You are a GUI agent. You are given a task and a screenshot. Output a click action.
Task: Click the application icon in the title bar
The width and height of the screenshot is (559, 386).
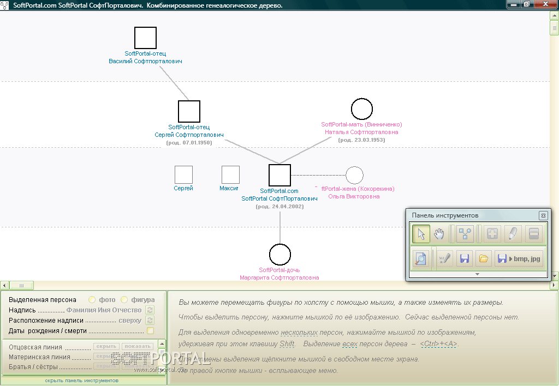point(4,5)
